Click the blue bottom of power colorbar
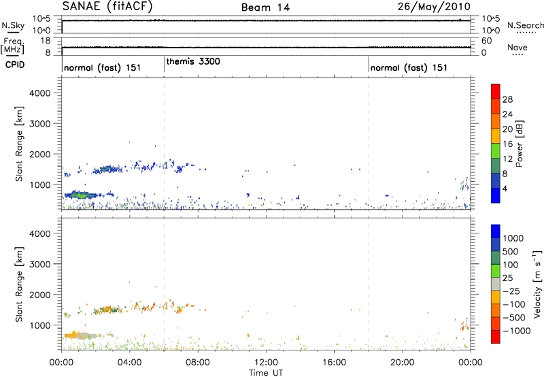544x377 pixels. (496, 195)
